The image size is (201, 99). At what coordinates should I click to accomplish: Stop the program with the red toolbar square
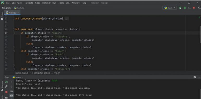tap(194, 8)
